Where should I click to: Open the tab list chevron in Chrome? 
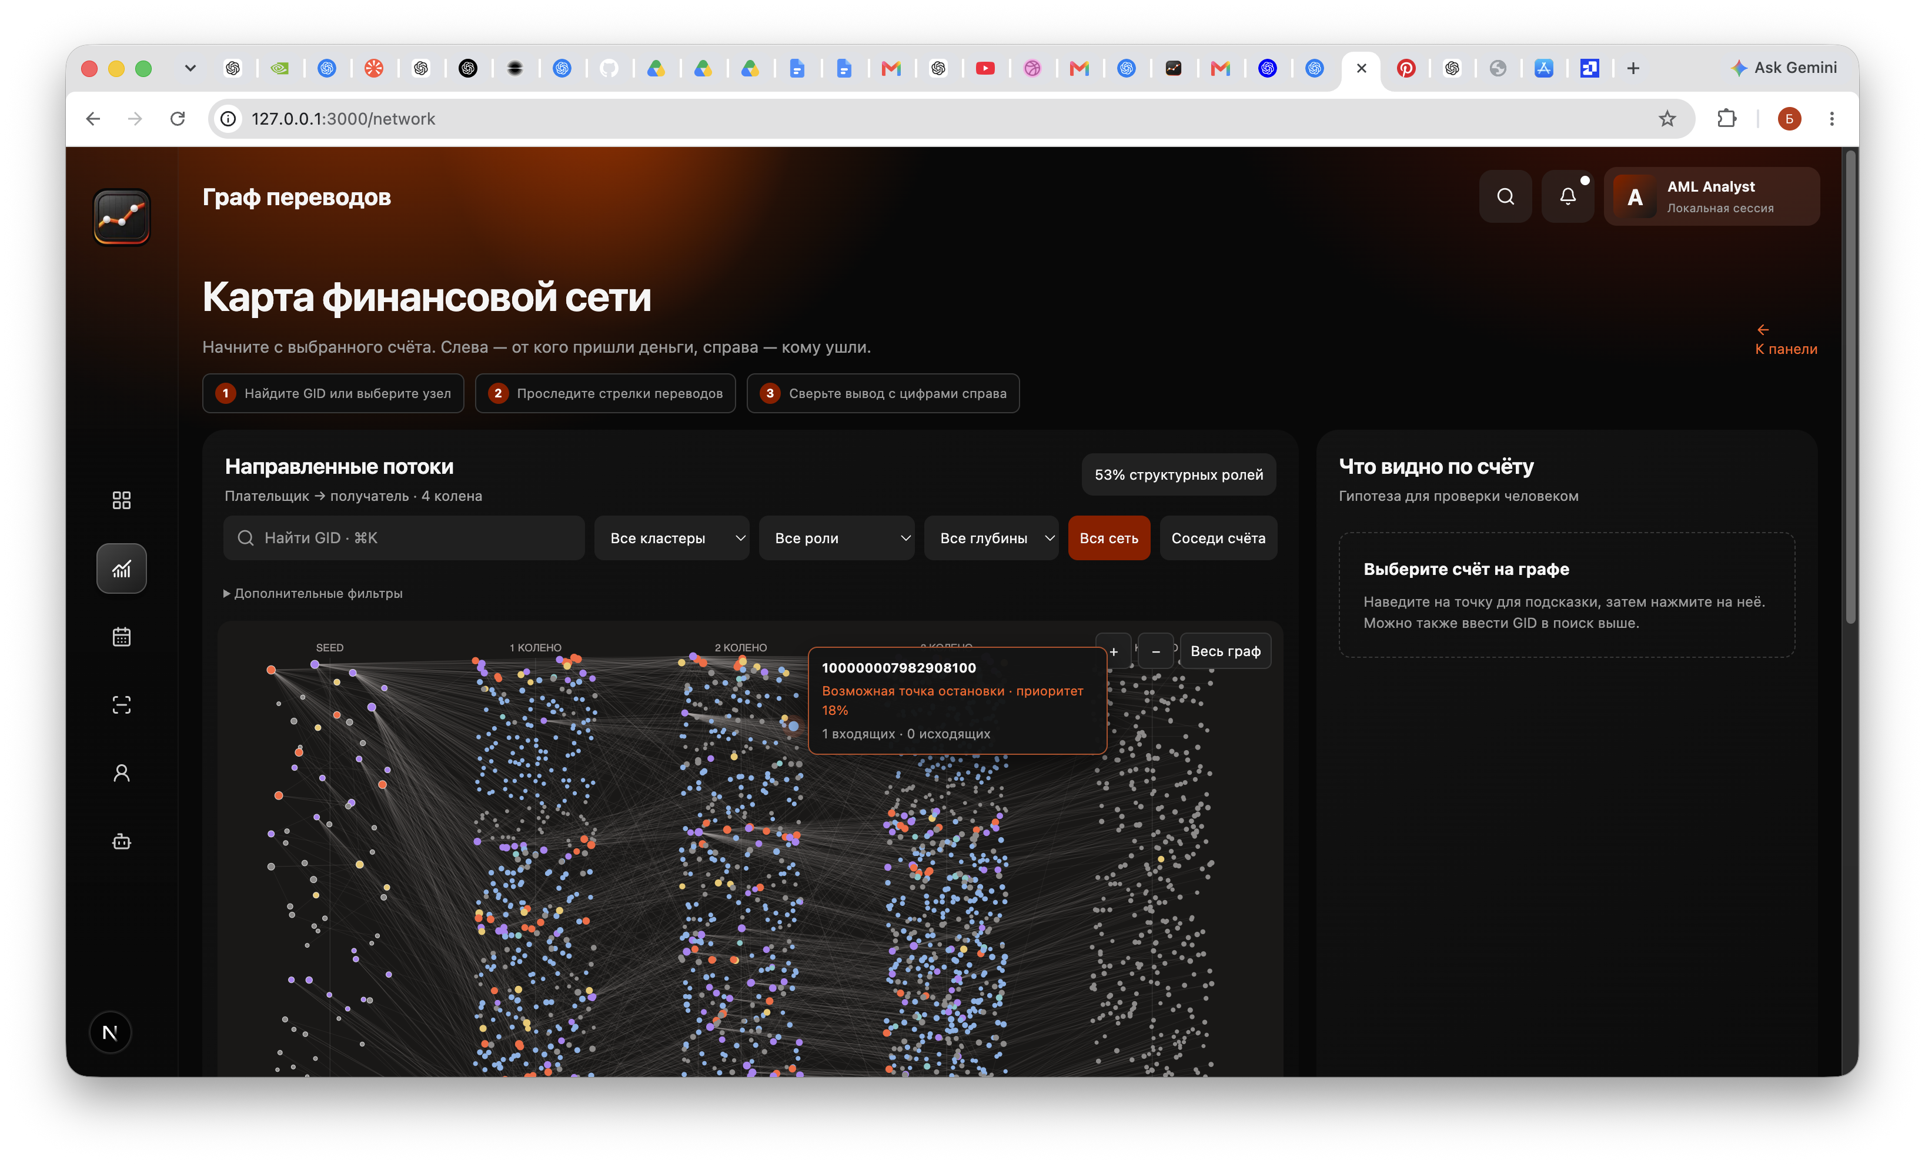coord(190,69)
